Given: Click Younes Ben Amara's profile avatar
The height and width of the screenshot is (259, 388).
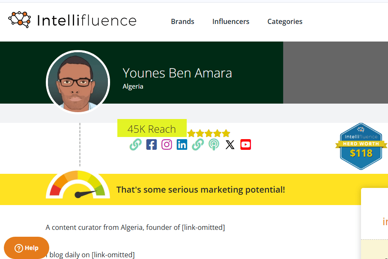Looking at the screenshot, I should 78,82.
